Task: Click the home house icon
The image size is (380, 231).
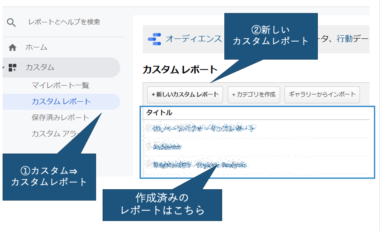Action: click(x=12, y=47)
